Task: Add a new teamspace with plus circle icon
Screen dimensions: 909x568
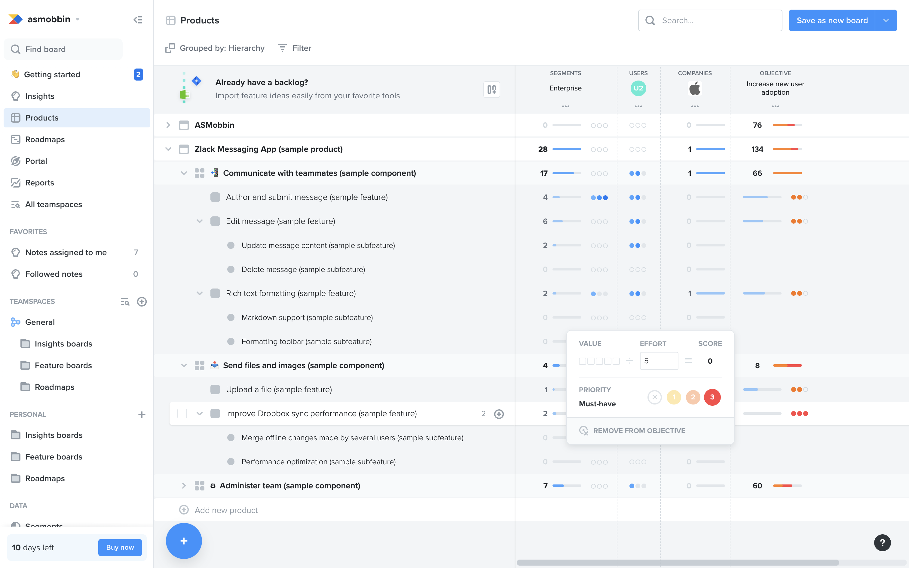Action: (x=142, y=302)
